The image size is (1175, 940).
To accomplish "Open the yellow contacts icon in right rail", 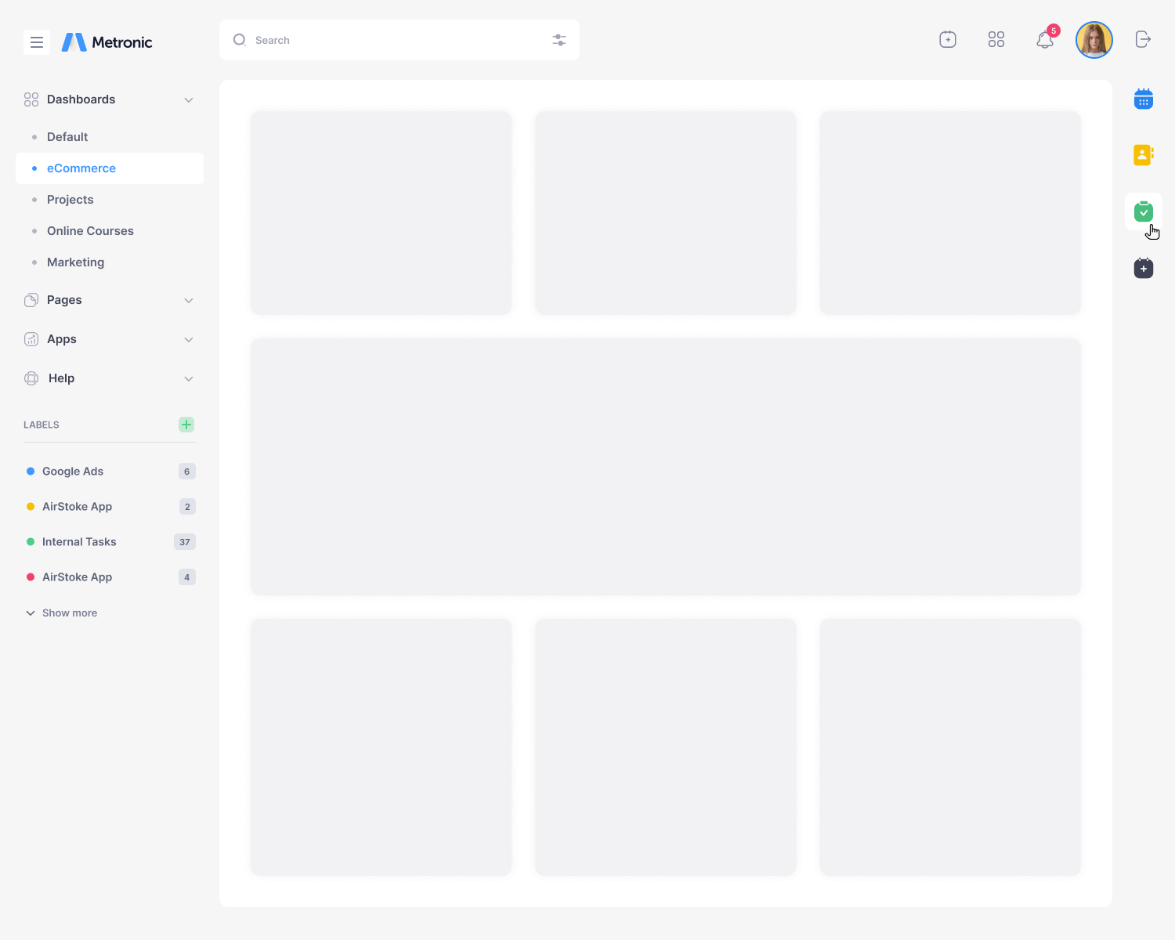I will point(1143,155).
